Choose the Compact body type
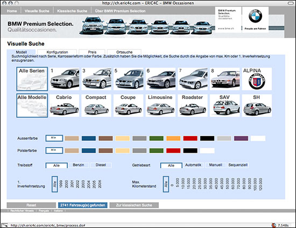Screen dimensions: 296x228 pos(96,105)
